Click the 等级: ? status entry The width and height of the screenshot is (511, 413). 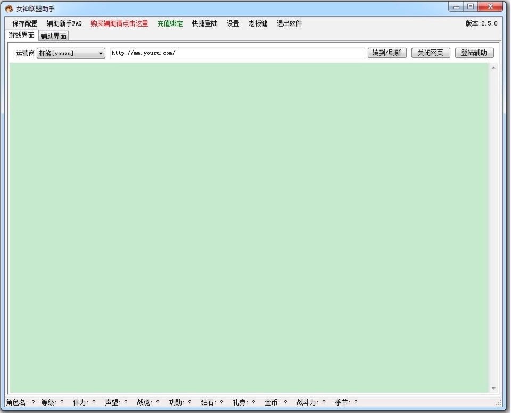pyautogui.click(x=53, y=402)
